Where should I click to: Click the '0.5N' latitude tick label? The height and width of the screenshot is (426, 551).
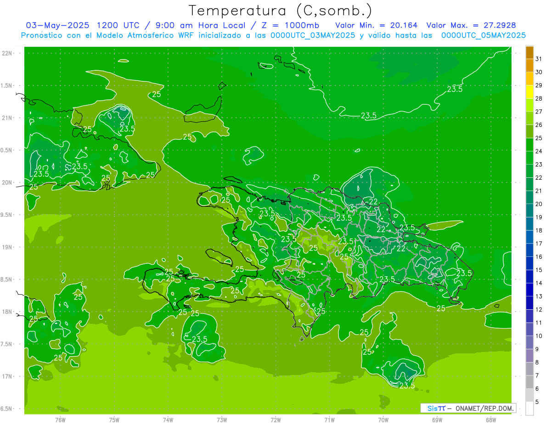[7, 150]
